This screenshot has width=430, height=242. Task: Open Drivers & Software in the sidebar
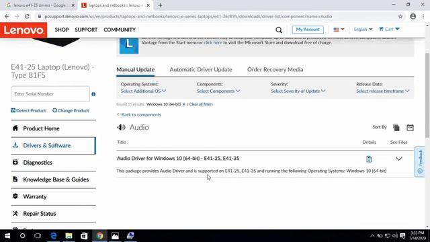point(53,146)
